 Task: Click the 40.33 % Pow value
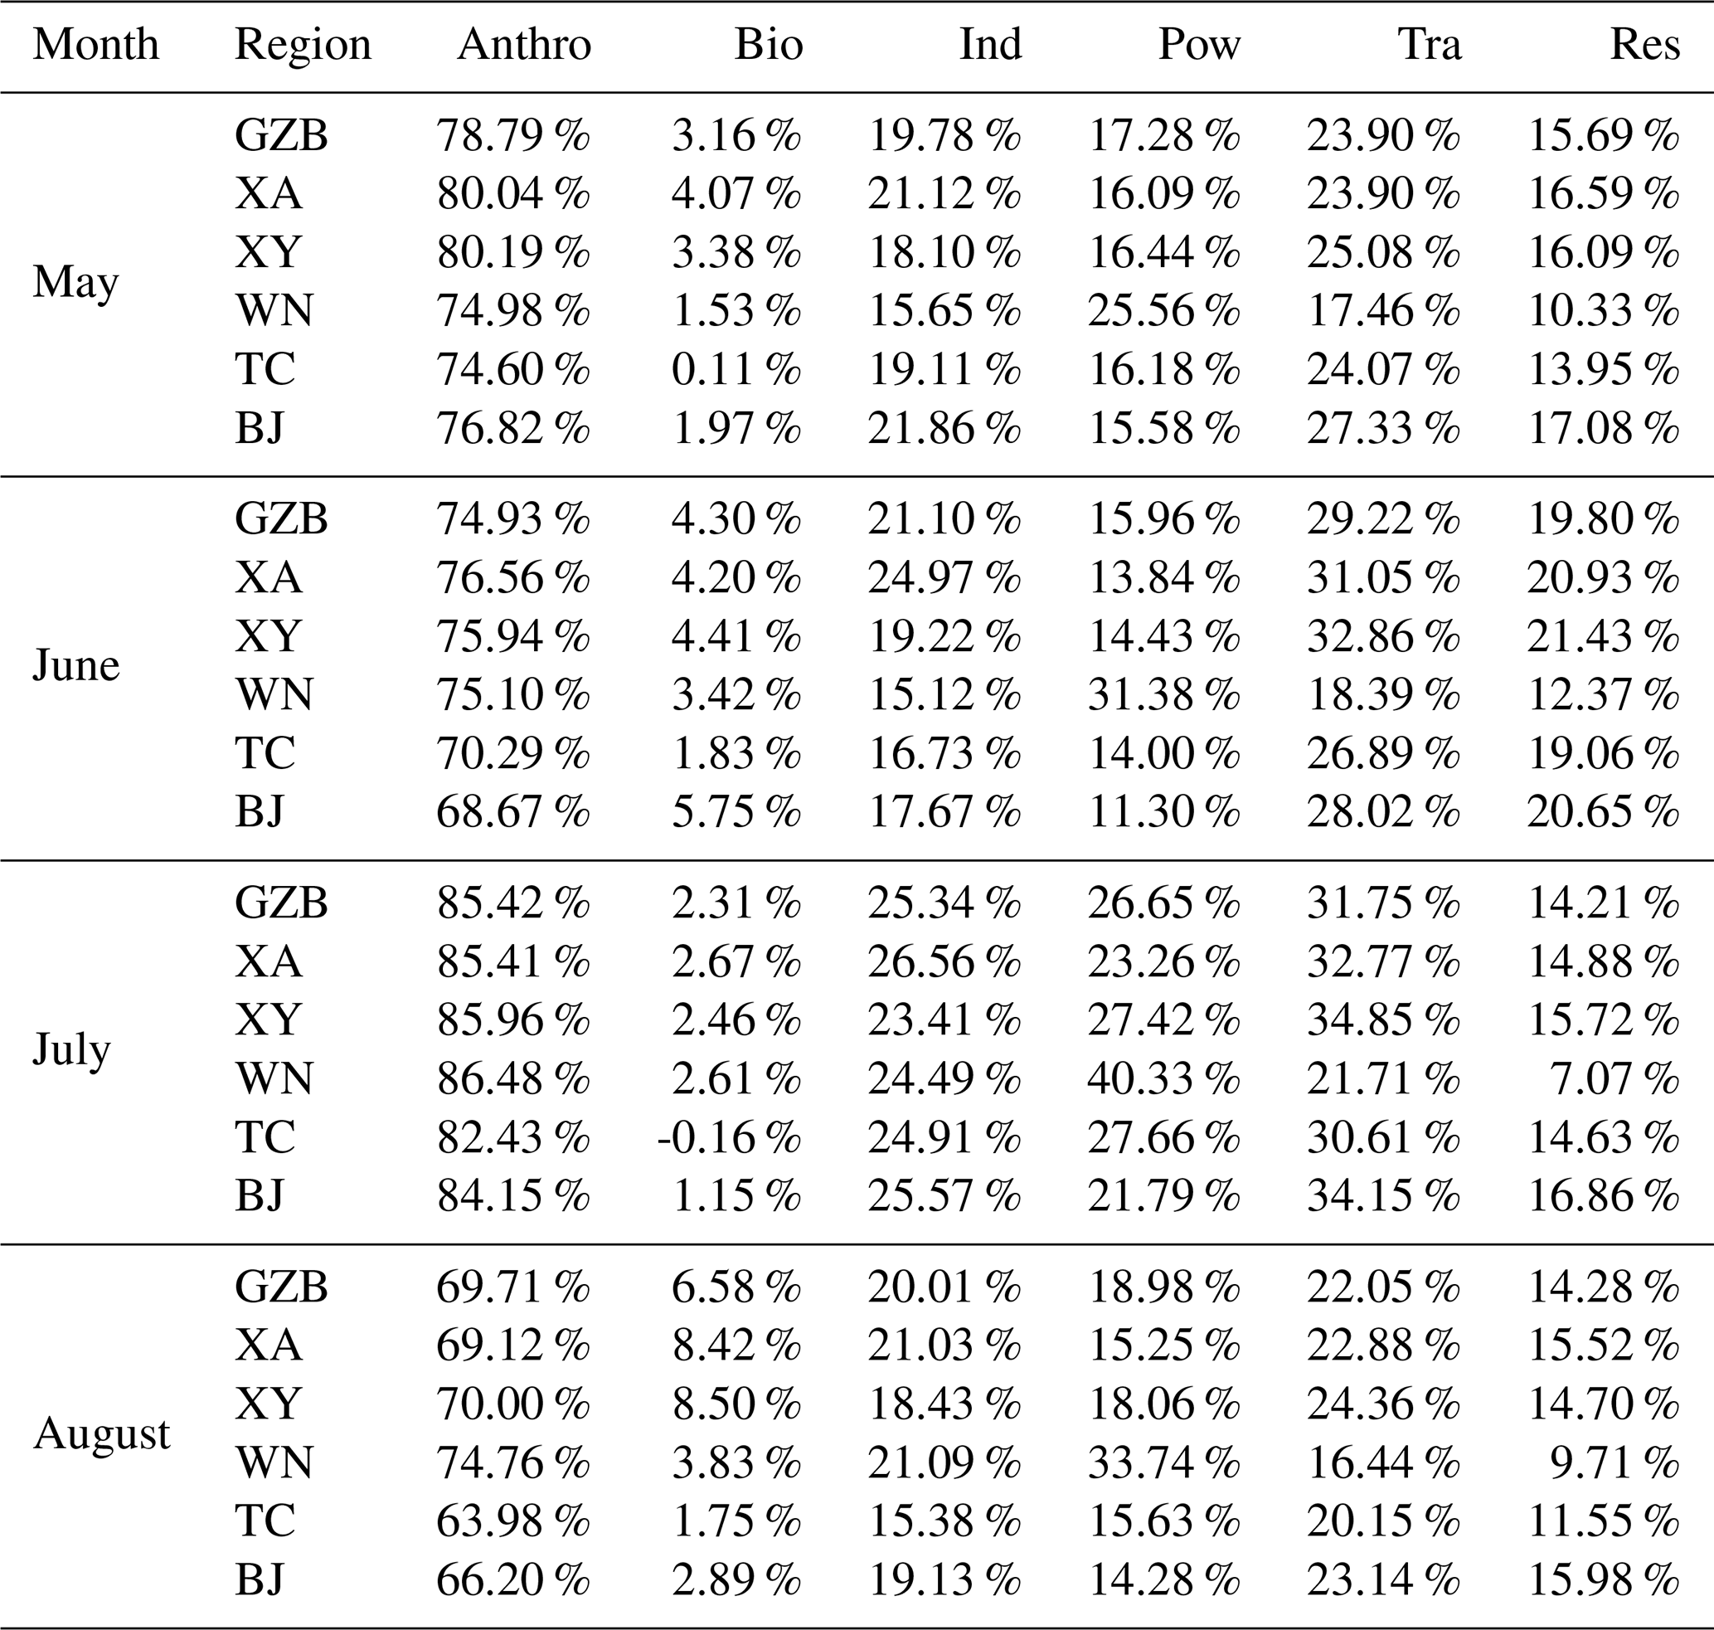(x=1163, y=1079)
